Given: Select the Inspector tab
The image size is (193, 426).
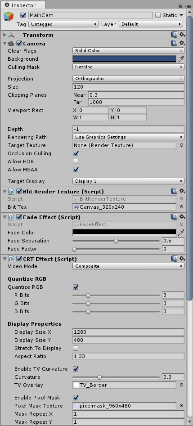Looking at the screenshot, I should [x=22, y=5].
